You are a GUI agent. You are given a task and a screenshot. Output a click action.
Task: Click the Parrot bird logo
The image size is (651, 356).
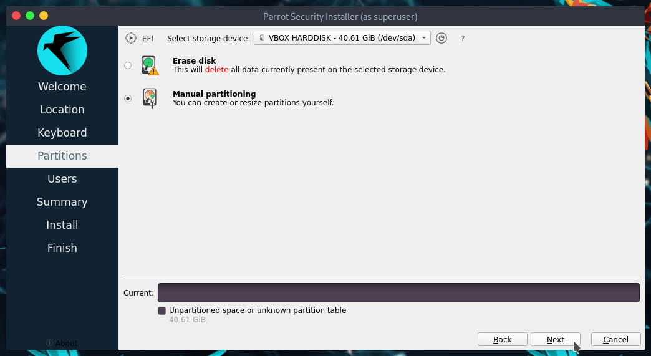pos(62,51)
